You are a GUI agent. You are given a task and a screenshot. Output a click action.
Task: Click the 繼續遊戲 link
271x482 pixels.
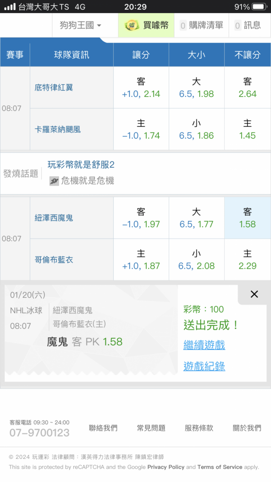click(204, 345)
